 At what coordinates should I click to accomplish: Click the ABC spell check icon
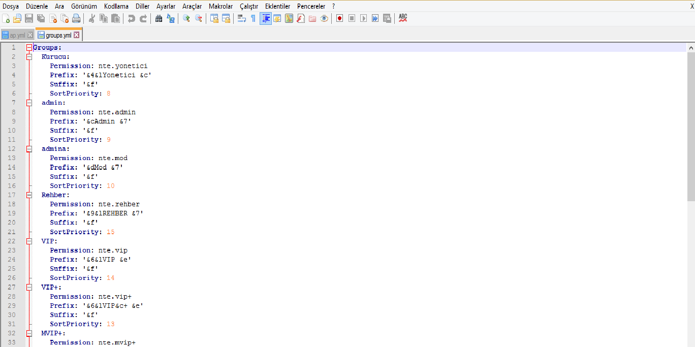pyautogui.click(x=403, y=18)
